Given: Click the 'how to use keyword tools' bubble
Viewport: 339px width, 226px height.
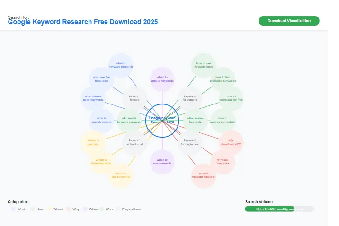Looking at the screenshot, I should (204, 65).
